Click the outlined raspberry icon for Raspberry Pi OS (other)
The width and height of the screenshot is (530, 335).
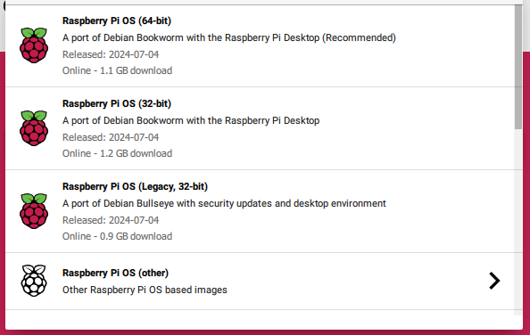pyautogui.click(x=34, y=281)
